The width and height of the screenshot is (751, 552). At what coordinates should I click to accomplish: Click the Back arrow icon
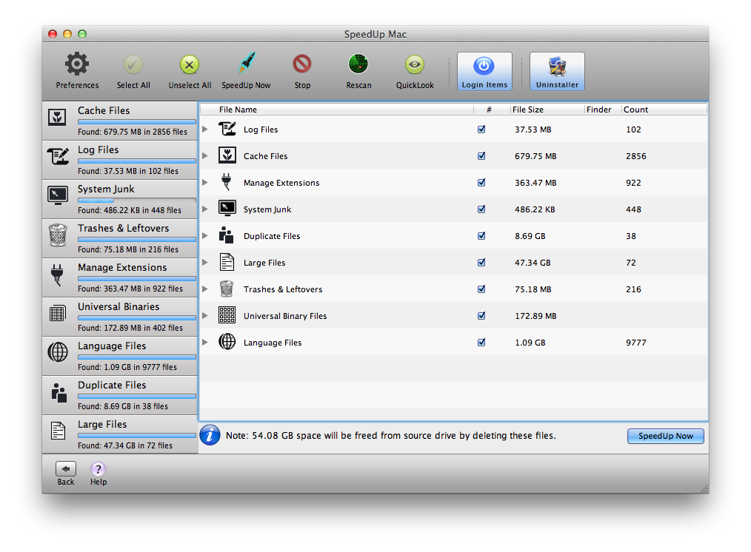(66, 469)
